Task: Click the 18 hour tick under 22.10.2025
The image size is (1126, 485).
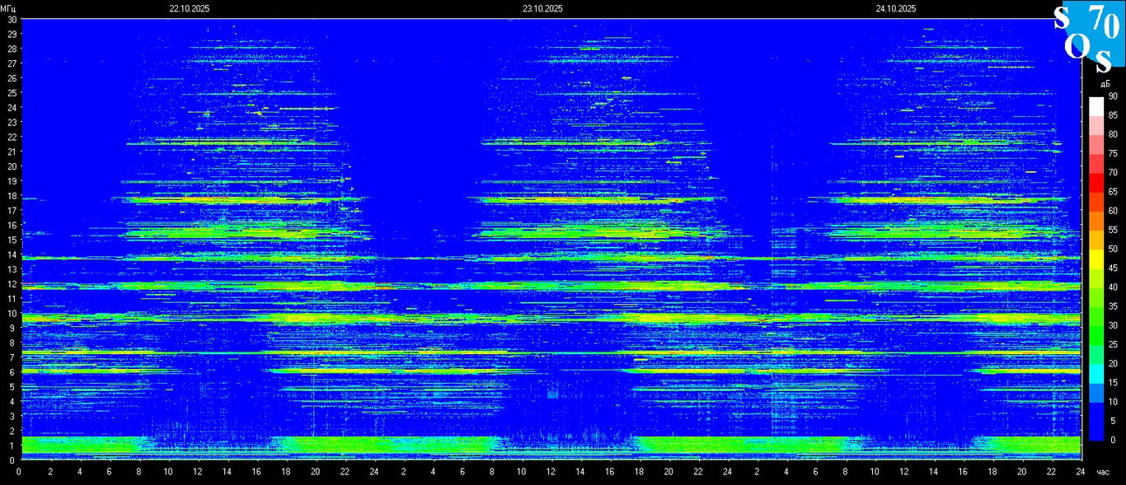Action: [x=285, y=472]
